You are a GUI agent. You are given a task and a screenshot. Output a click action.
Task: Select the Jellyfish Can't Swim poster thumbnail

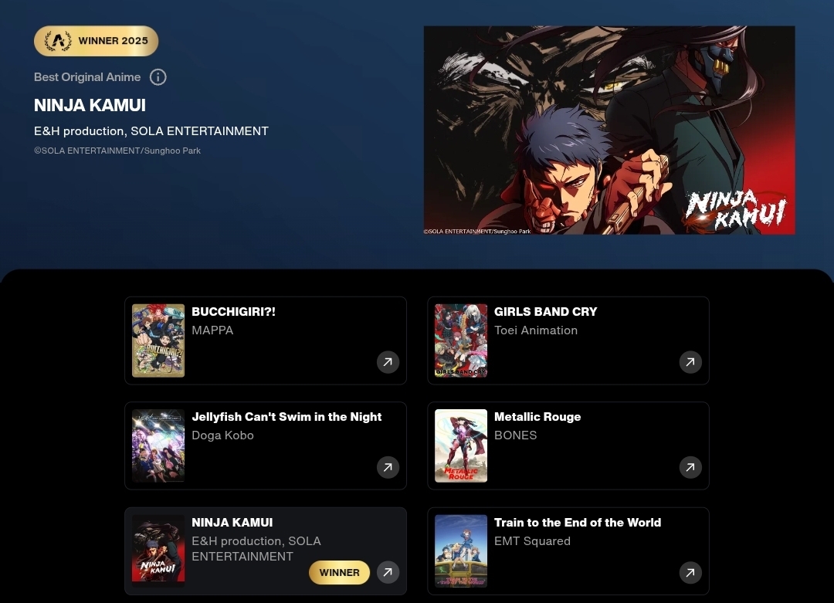tap(158, 446)
